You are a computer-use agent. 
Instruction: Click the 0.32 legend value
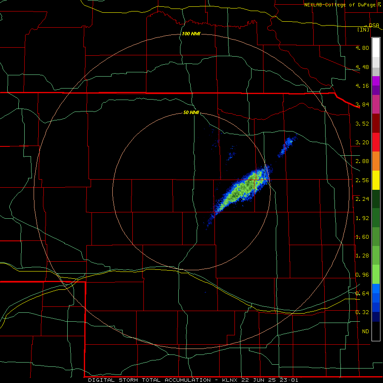point(362,312)
